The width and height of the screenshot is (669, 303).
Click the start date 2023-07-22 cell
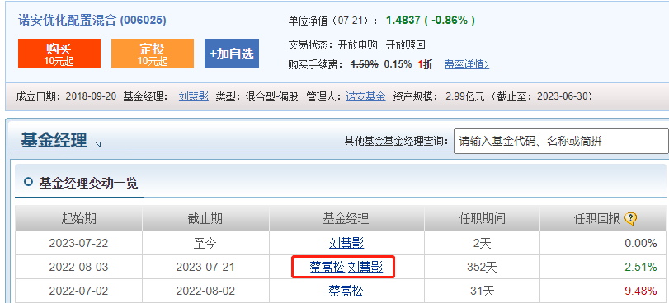point(79,244)
